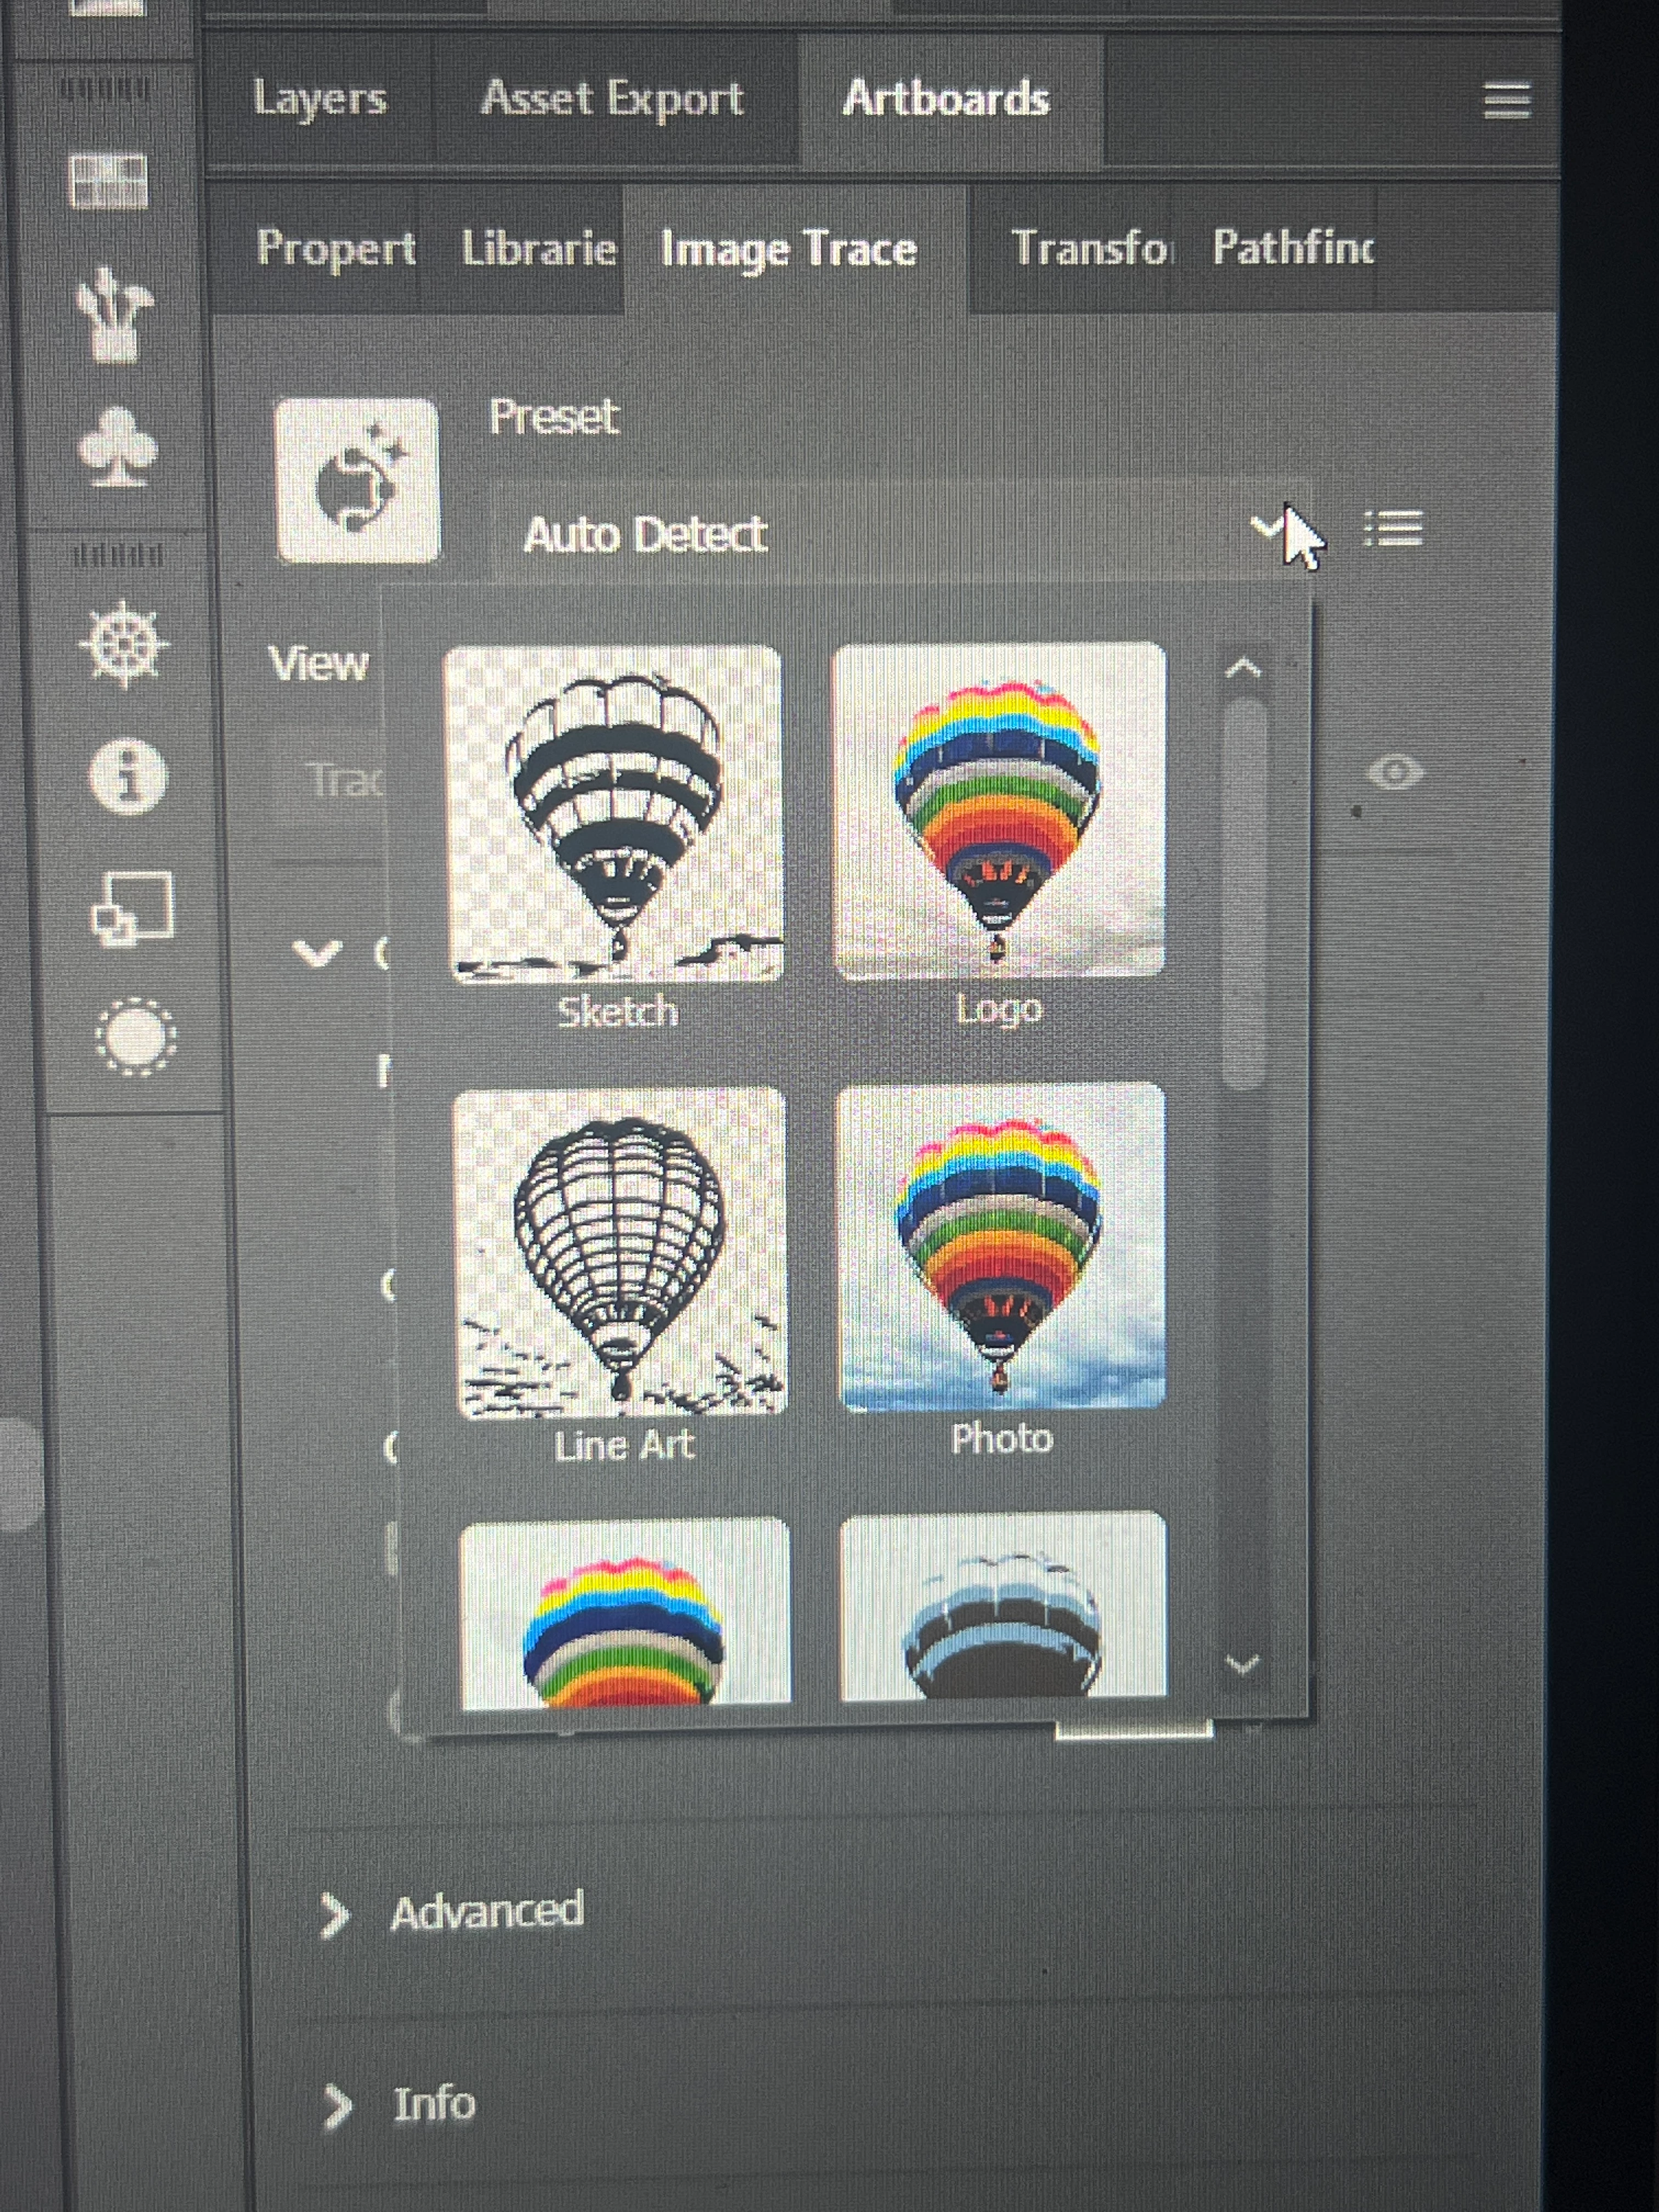Open the Info panel icon in dock

(127, 776)
